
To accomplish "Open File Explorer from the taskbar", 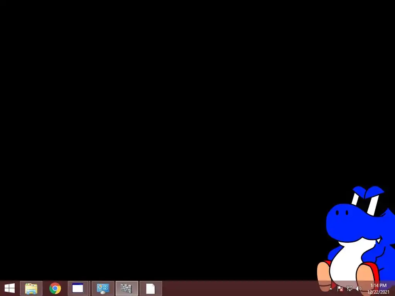I will tap(31, 288).
